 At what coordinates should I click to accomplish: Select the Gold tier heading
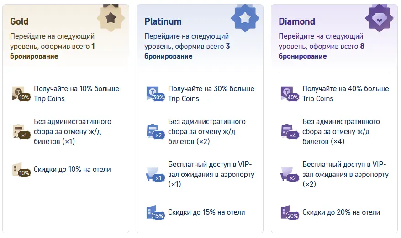[19, 21]
